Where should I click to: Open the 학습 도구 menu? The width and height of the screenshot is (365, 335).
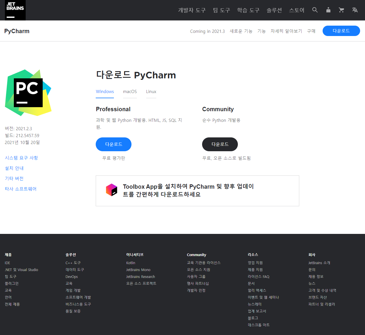pyautogui.click(x=248, y=10)
